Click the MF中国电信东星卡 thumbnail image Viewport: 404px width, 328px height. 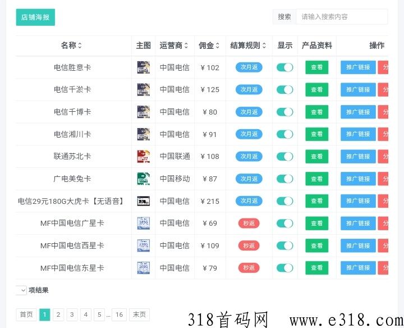(x=143, y=268)
